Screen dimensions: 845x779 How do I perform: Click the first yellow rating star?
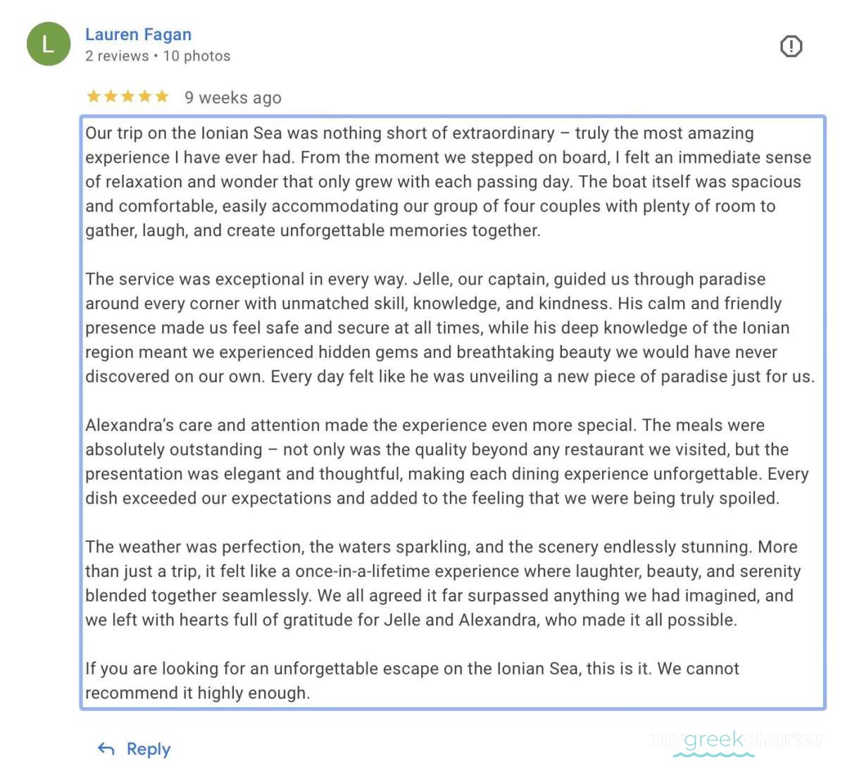point(94,96)
